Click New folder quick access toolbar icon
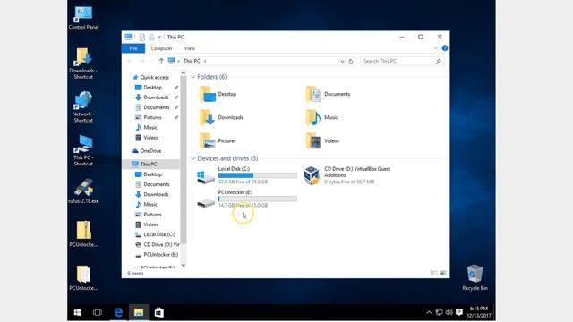This screenshot has width=573, height=322. click(x=151, y=37)
